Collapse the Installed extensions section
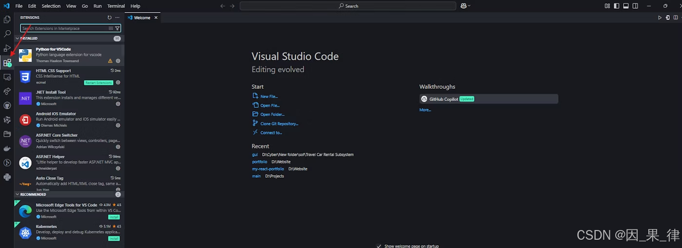 (69, 38)
